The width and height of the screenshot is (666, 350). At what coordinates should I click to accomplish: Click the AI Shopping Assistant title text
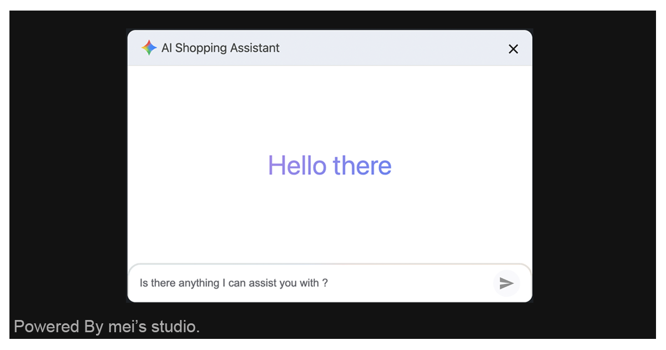click(x=220, y=48)
